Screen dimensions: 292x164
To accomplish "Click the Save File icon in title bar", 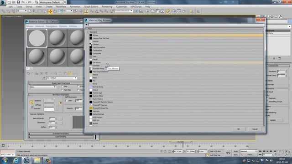I will (x=18, y=2).
